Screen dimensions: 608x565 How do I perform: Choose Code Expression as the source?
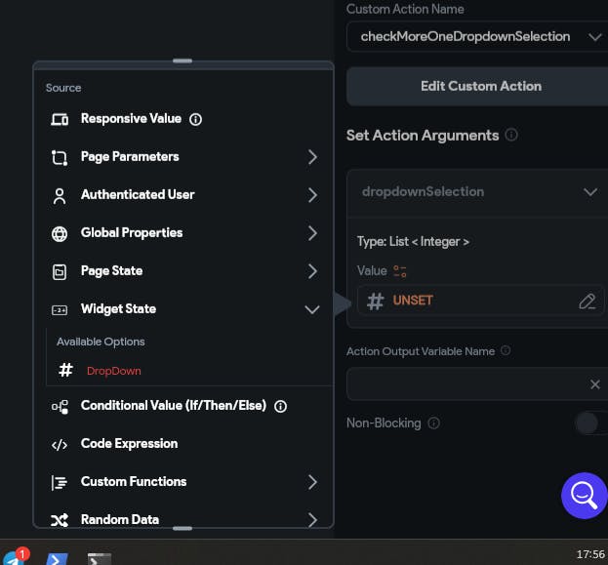(129, 444)
